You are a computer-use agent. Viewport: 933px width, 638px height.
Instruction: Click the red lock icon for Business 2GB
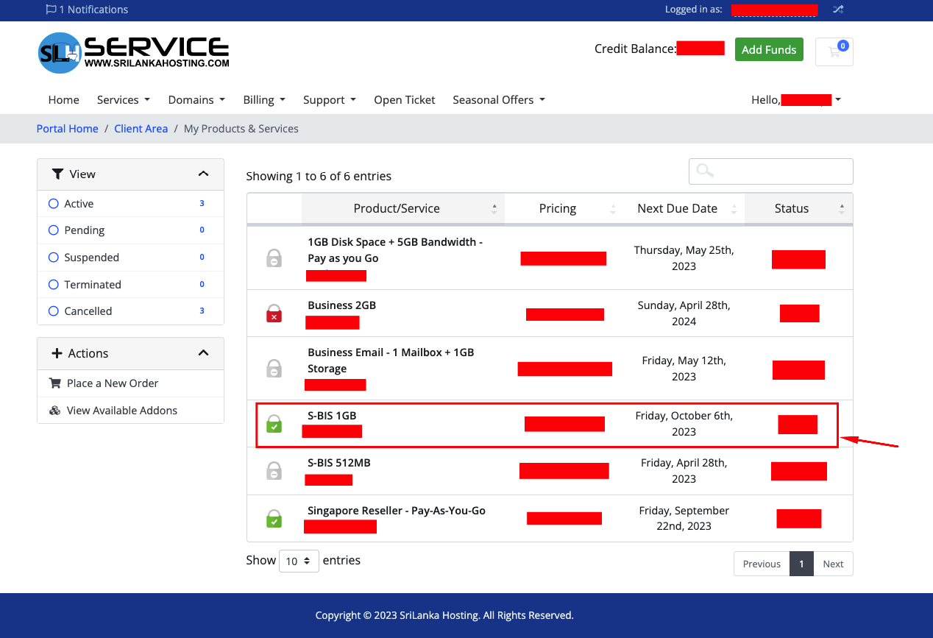tap(274, 313)
